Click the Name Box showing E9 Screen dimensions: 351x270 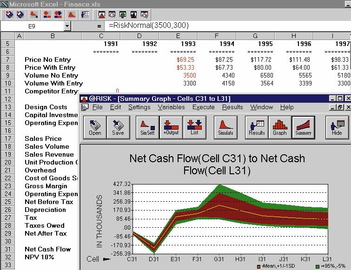(32, 26)
